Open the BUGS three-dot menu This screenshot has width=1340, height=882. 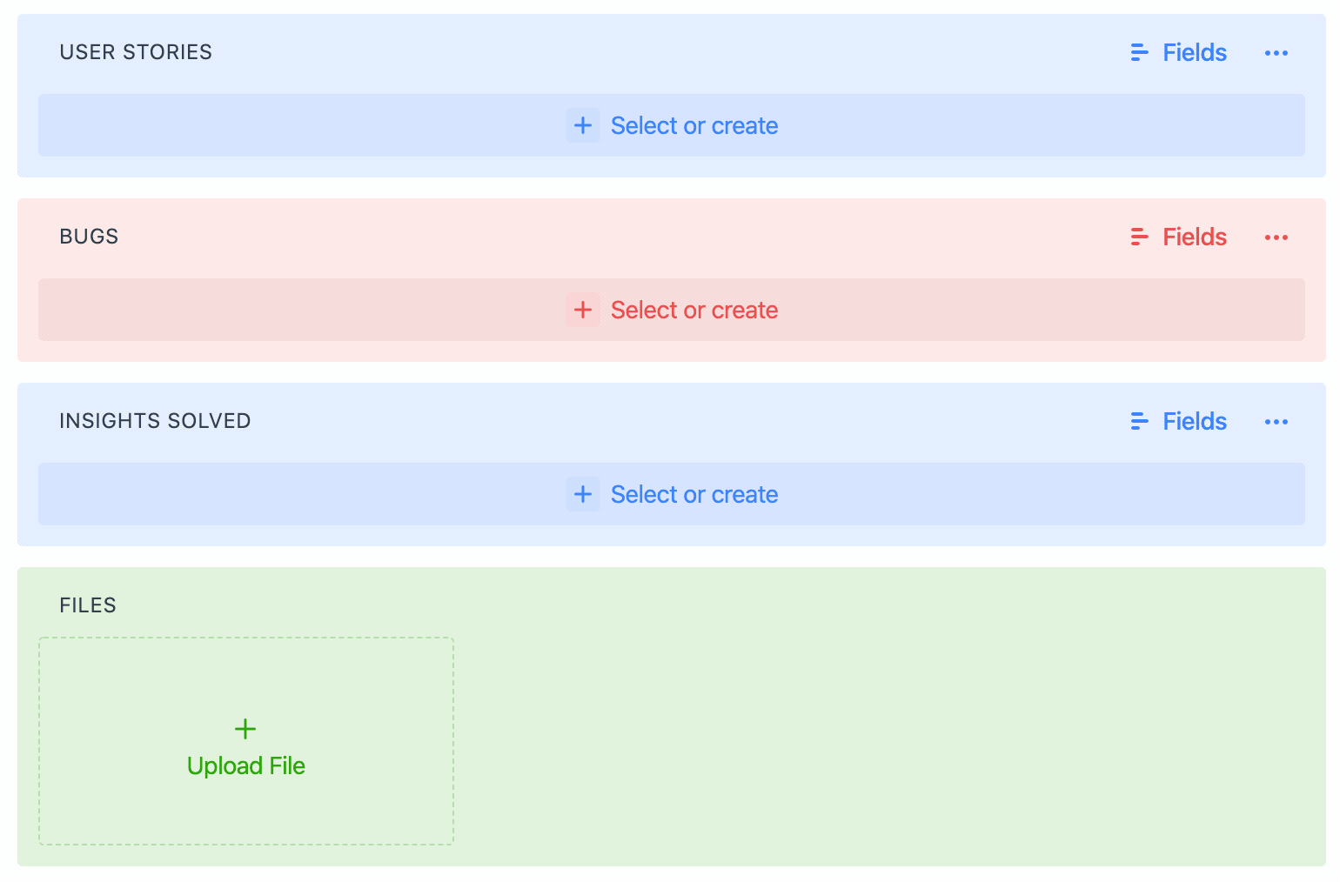click(1276, 237)
